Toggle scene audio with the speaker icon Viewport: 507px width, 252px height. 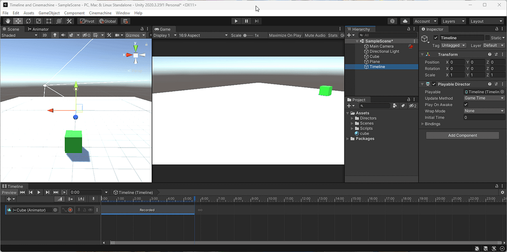[63, 35]
